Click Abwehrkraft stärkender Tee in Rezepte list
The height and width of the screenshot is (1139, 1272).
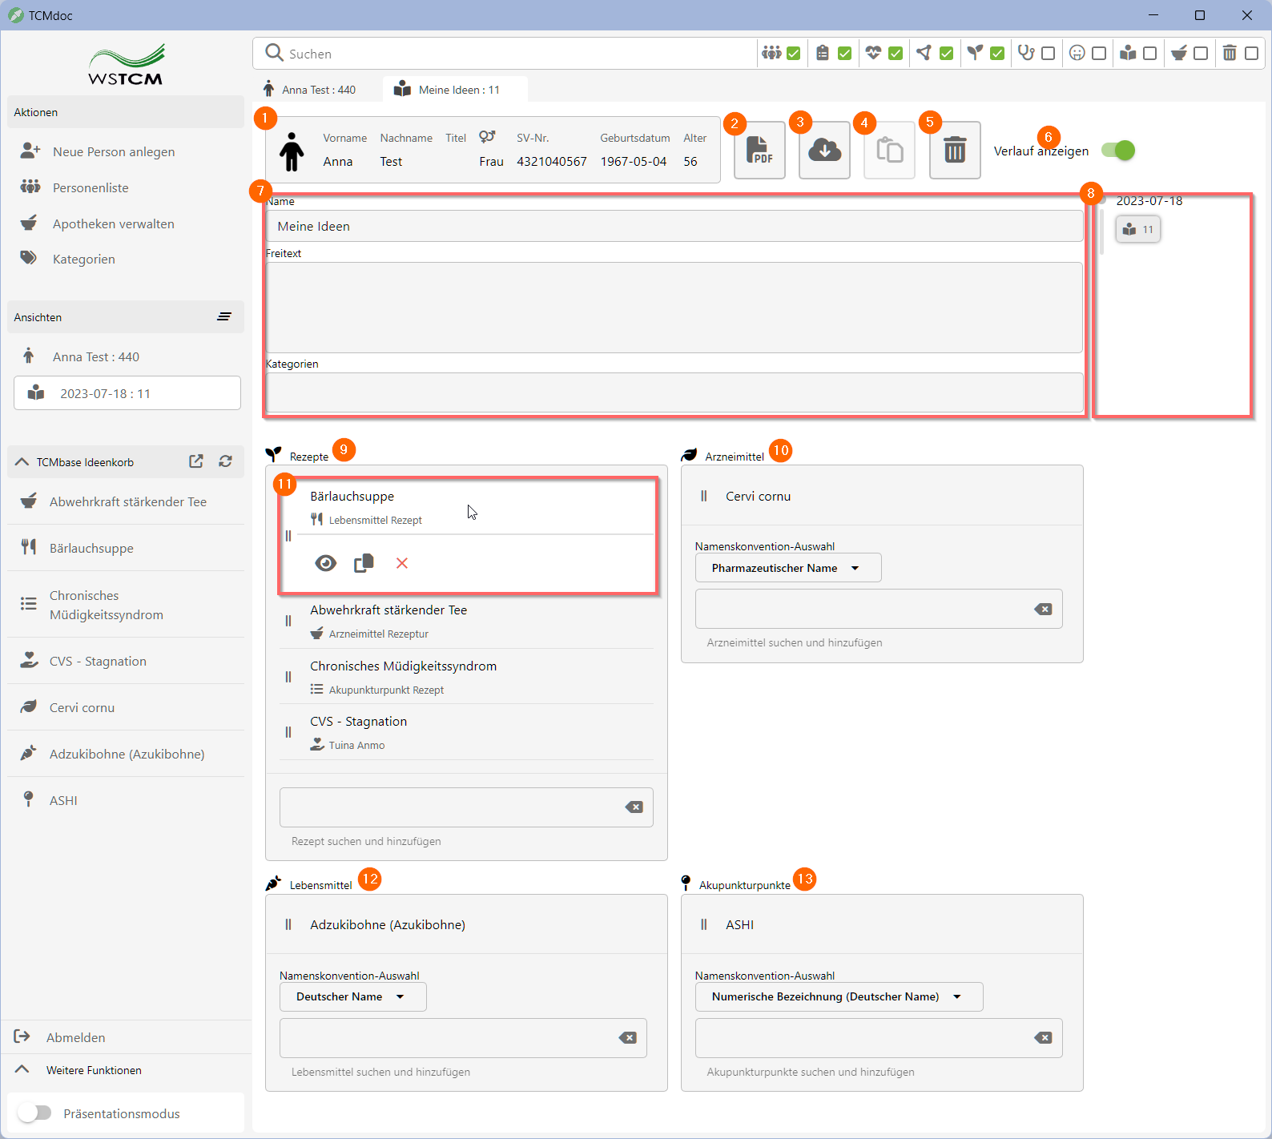(x=468, y=621)
